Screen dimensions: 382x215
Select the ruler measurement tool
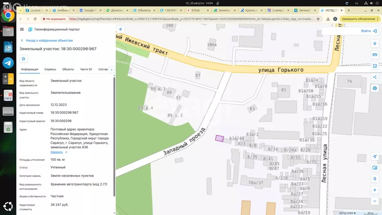click(375, 55)
